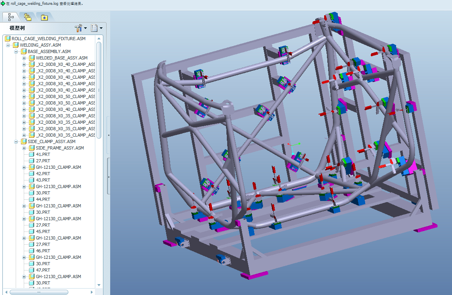Click the 模型树 panel title

click(x=17, y=28)
